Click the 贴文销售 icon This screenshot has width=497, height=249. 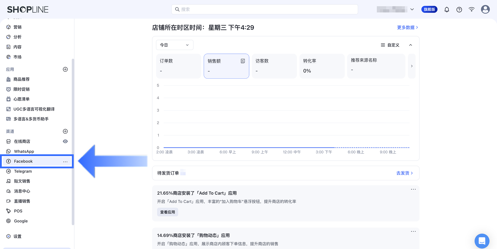click(x=8, y=181)
